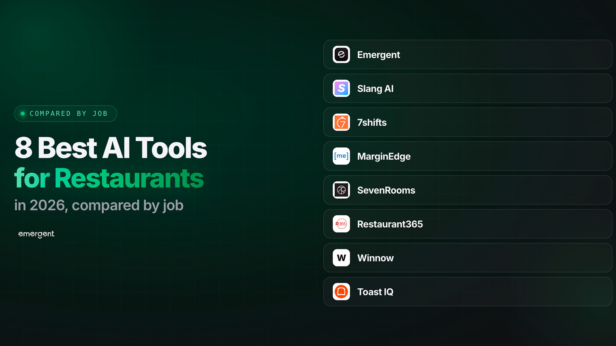Viewport: 616px width, 346px height.
Task: Click the Restaurant365 R365 icon
Action: [341, 224]
